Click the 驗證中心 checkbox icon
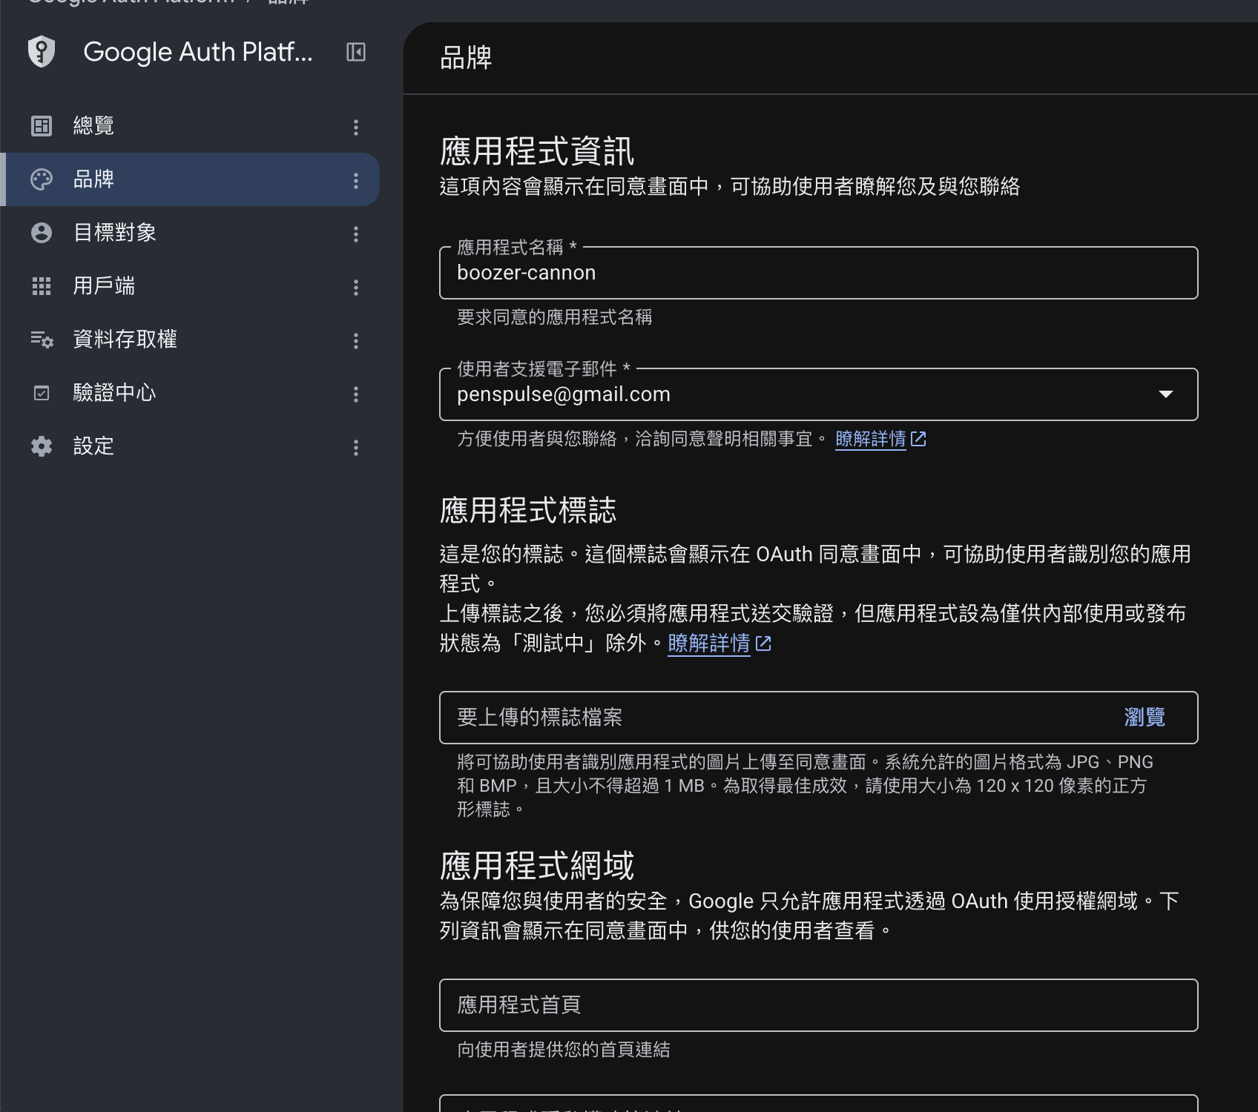 coord(42,393)
